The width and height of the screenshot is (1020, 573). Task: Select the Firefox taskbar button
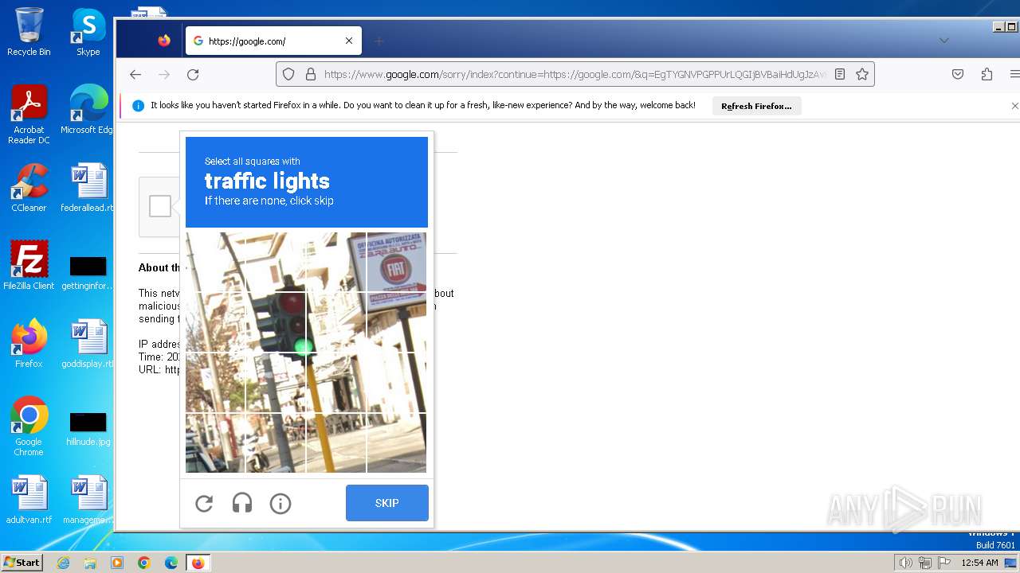pos(198,563)
